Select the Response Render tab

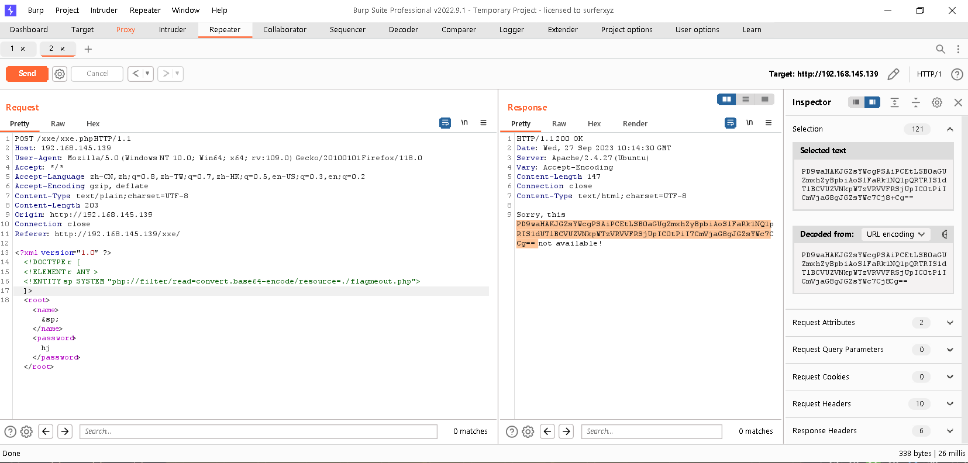click(635, 124)
